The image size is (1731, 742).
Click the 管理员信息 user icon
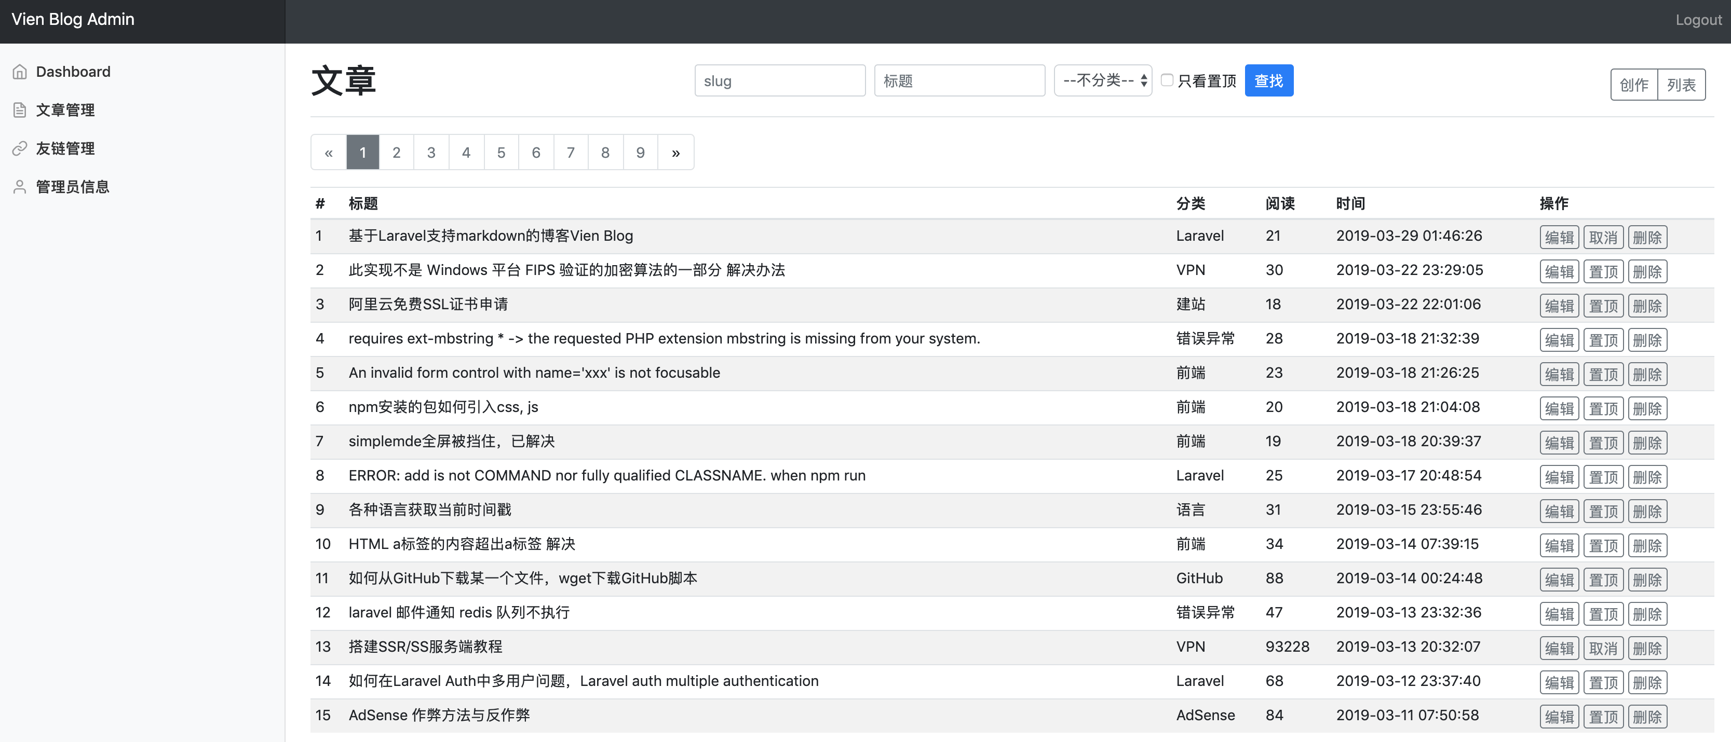(20, 186)
